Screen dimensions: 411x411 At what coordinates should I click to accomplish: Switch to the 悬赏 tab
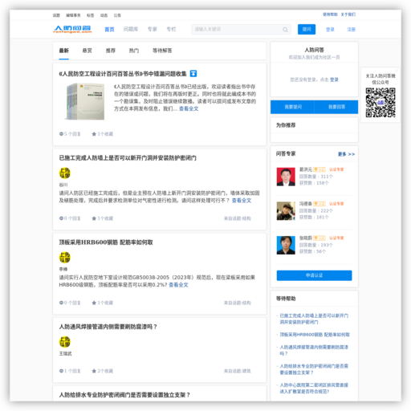(x=87, y=51)
